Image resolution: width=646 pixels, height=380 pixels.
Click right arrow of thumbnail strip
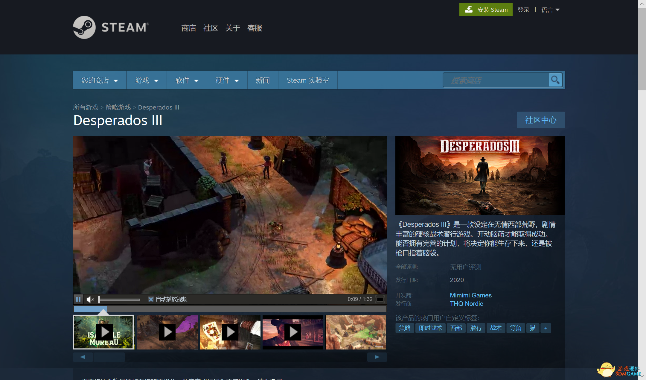[x=377, y=357]
